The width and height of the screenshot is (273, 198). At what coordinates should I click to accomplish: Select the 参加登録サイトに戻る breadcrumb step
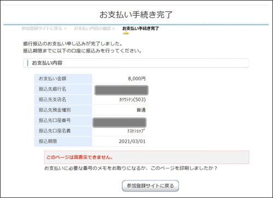(44, 28)
